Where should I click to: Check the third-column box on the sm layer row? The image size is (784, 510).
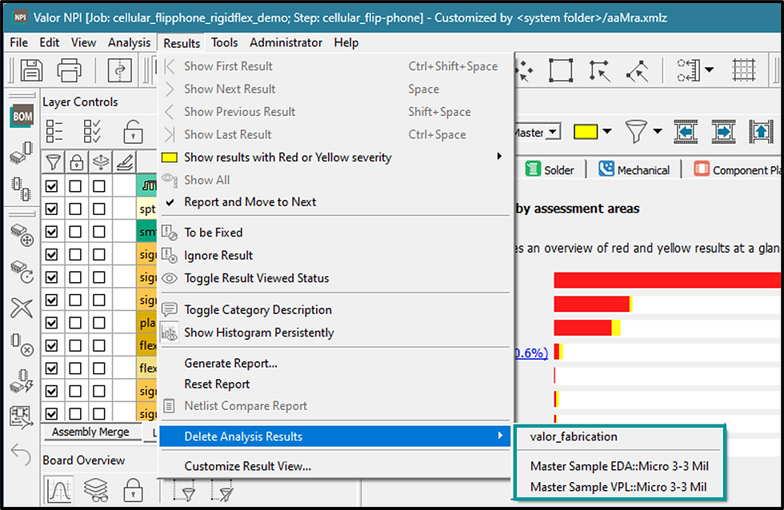tap(99, 232)
